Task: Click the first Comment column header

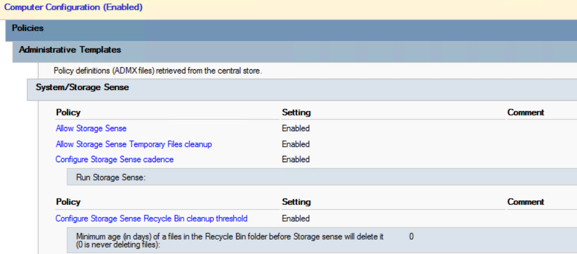Action: [x=525, y=112]
